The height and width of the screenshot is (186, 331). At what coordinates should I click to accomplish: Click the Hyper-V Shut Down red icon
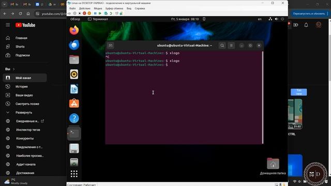tap(84, 13)
